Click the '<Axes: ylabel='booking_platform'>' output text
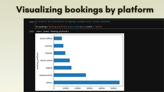Viewport: 164px width, 92px height. (52, 31)
